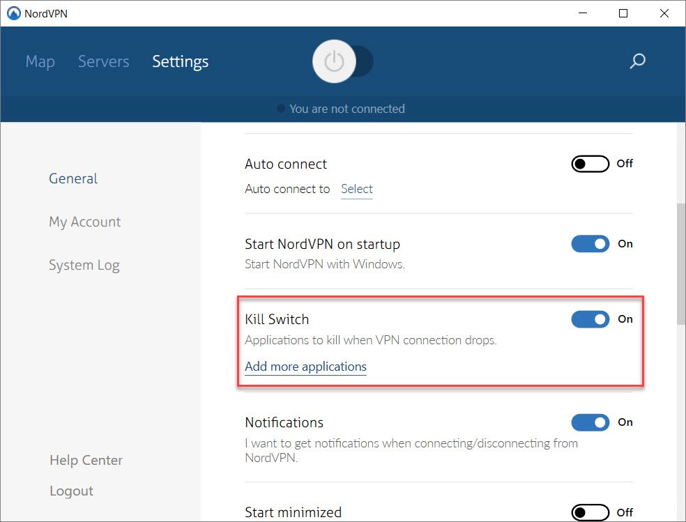The width and height of the screenshot is (686, 522).
Task: Open the Settings tab
Action: 181,61
